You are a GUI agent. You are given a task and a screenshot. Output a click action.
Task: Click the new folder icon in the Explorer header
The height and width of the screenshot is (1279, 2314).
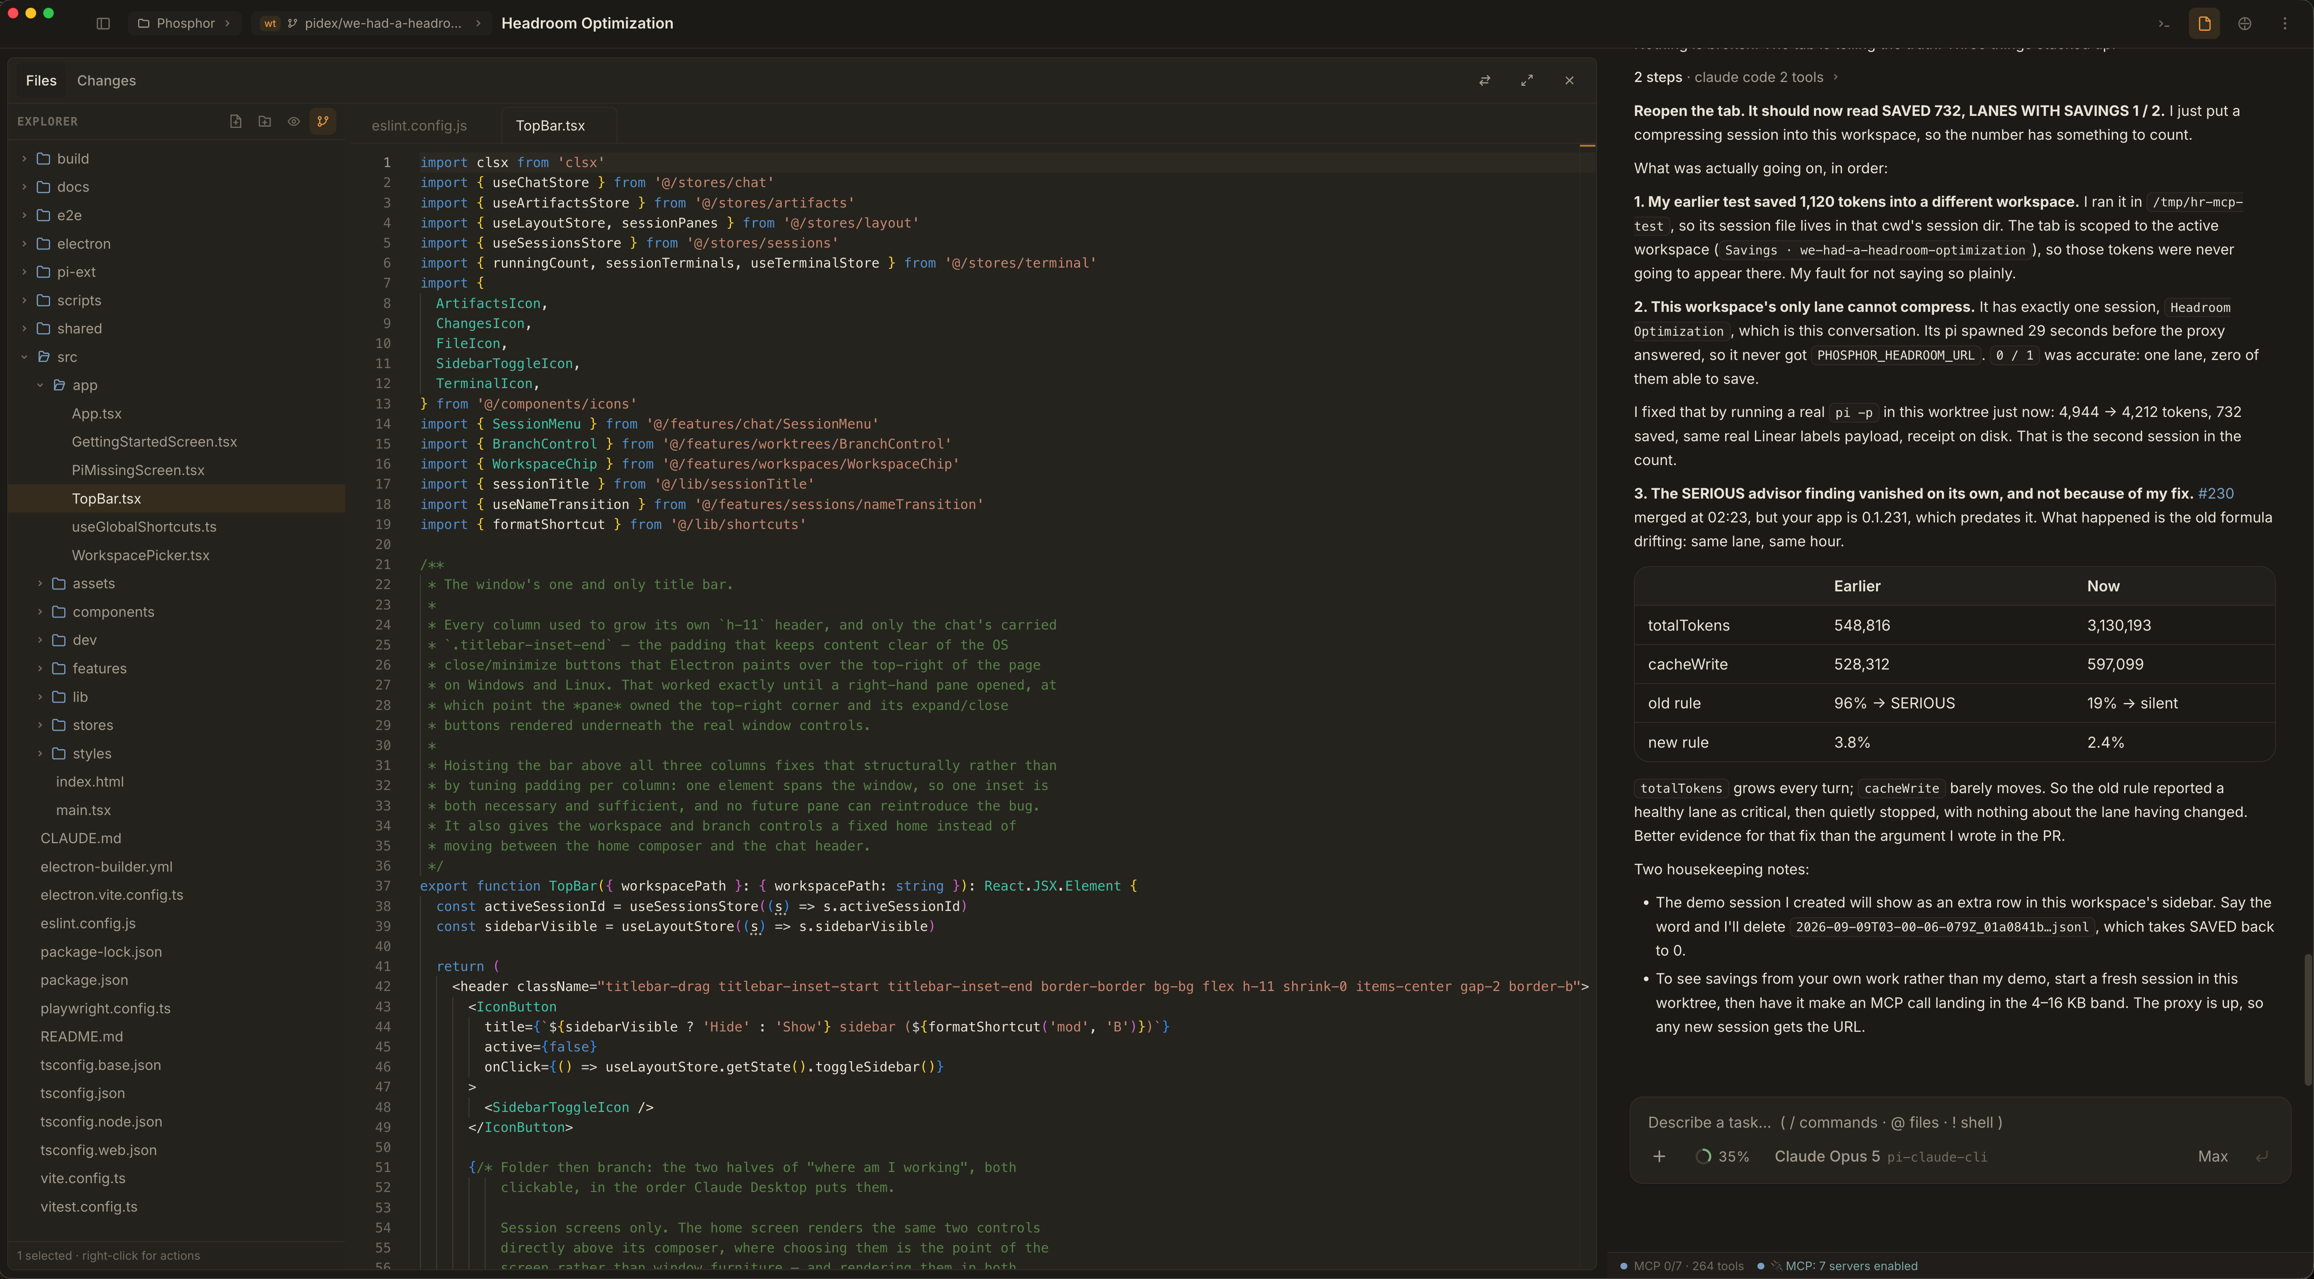click(264, 121)
